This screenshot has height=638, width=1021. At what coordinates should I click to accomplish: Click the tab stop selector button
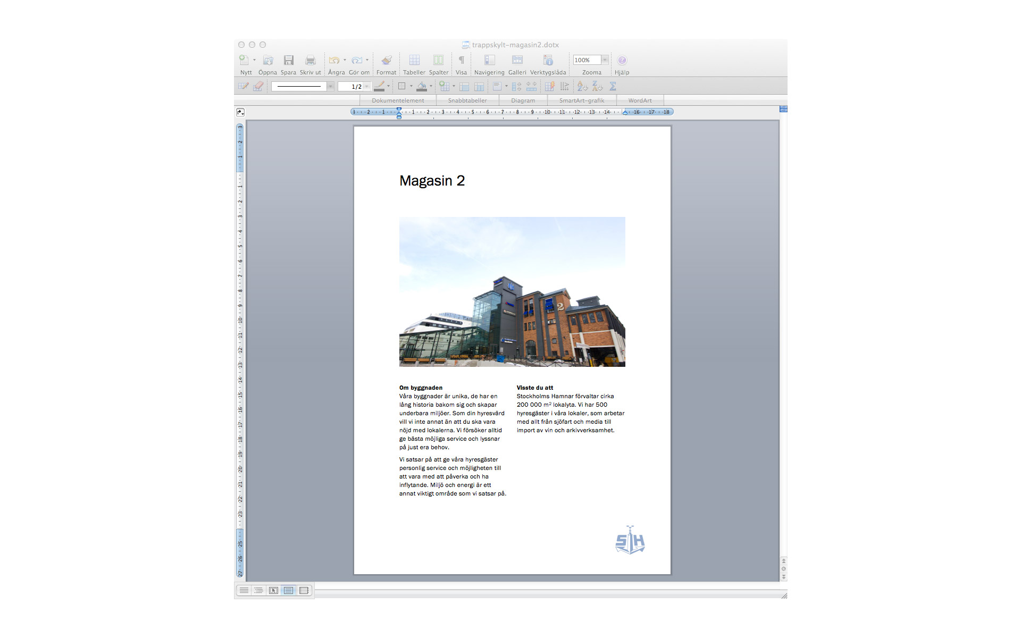(240, 112)
